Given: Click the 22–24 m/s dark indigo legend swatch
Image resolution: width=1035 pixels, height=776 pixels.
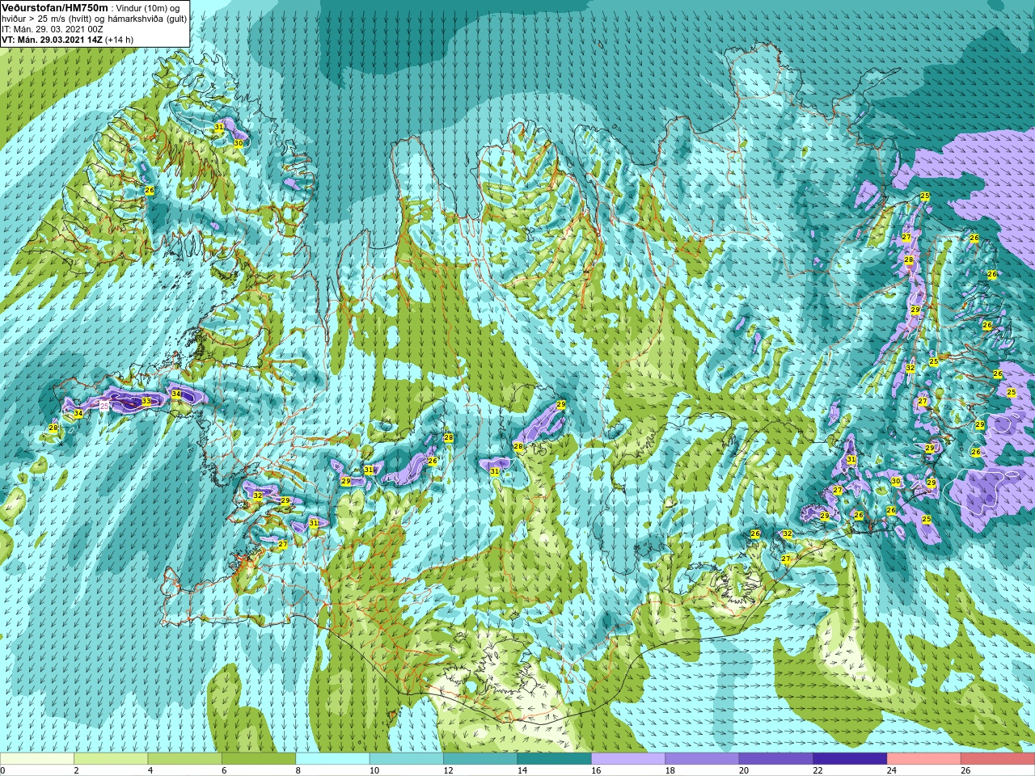Looking at the screenshot, I should point(850,759).
